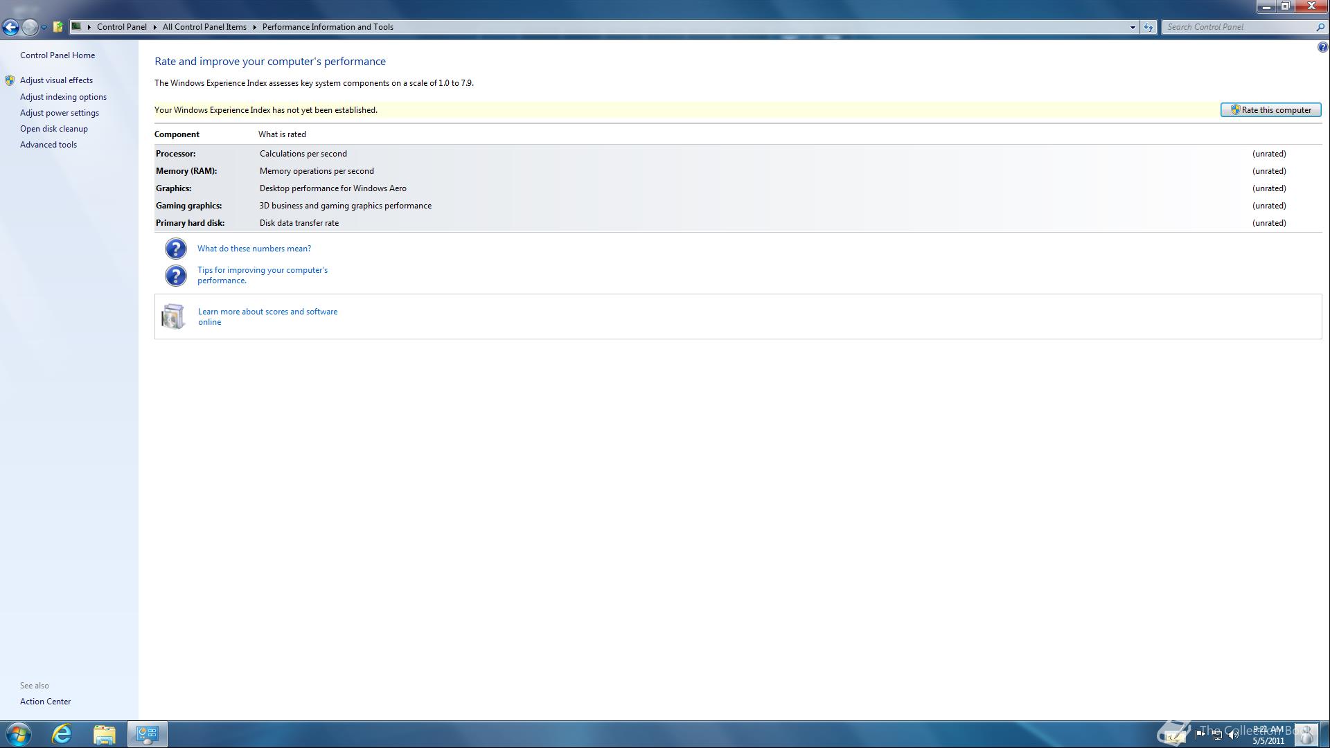
Task: Go back with the blue Back arrow
Action: coord(10,27)
